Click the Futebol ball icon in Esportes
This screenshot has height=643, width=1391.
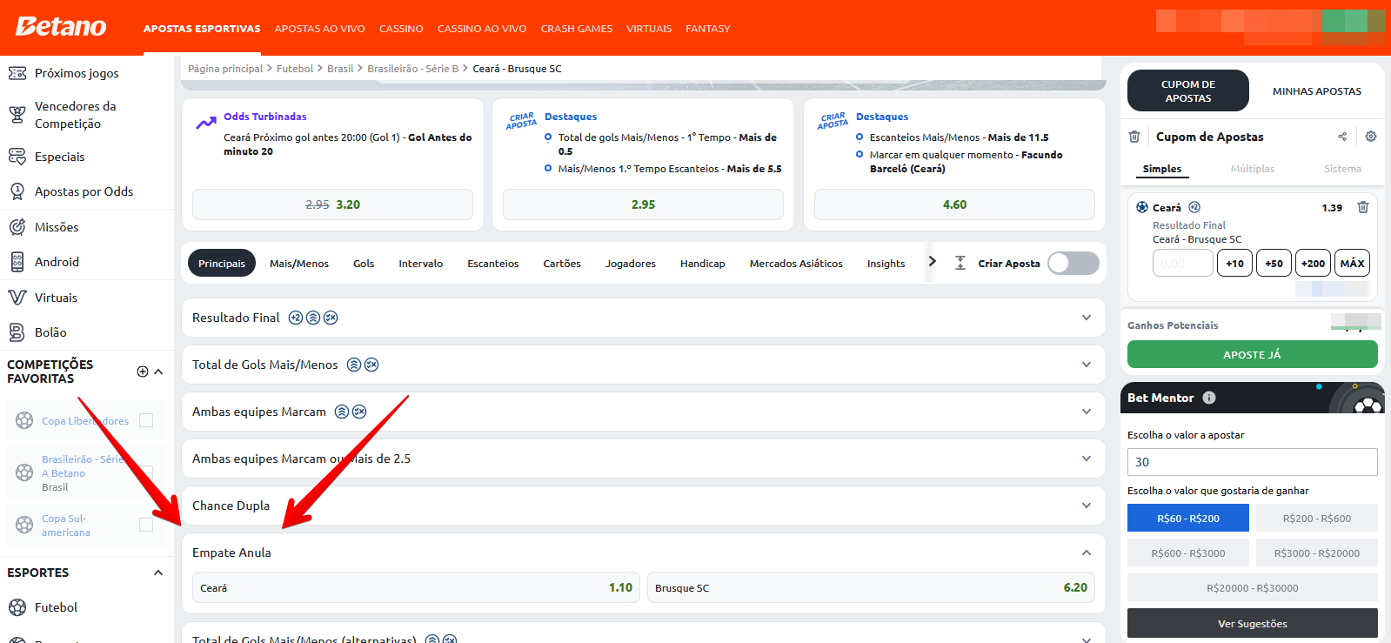(17, 607)
